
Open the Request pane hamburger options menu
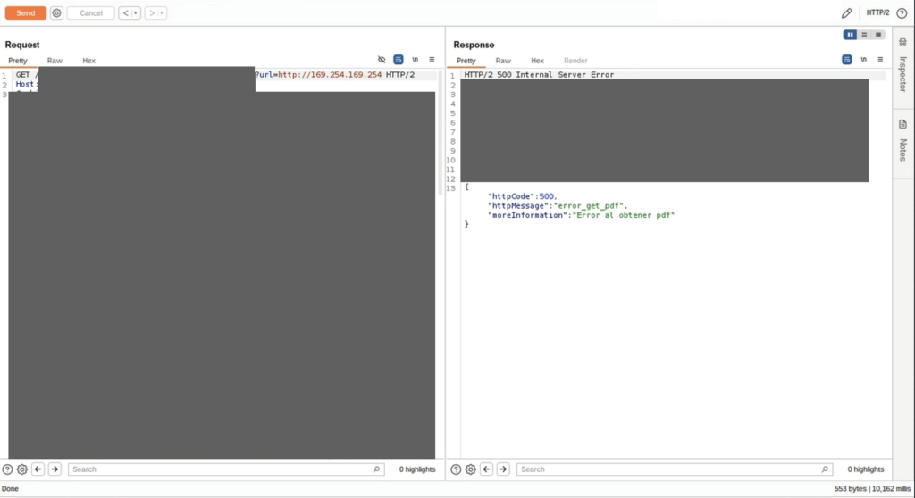pos(432,60)
